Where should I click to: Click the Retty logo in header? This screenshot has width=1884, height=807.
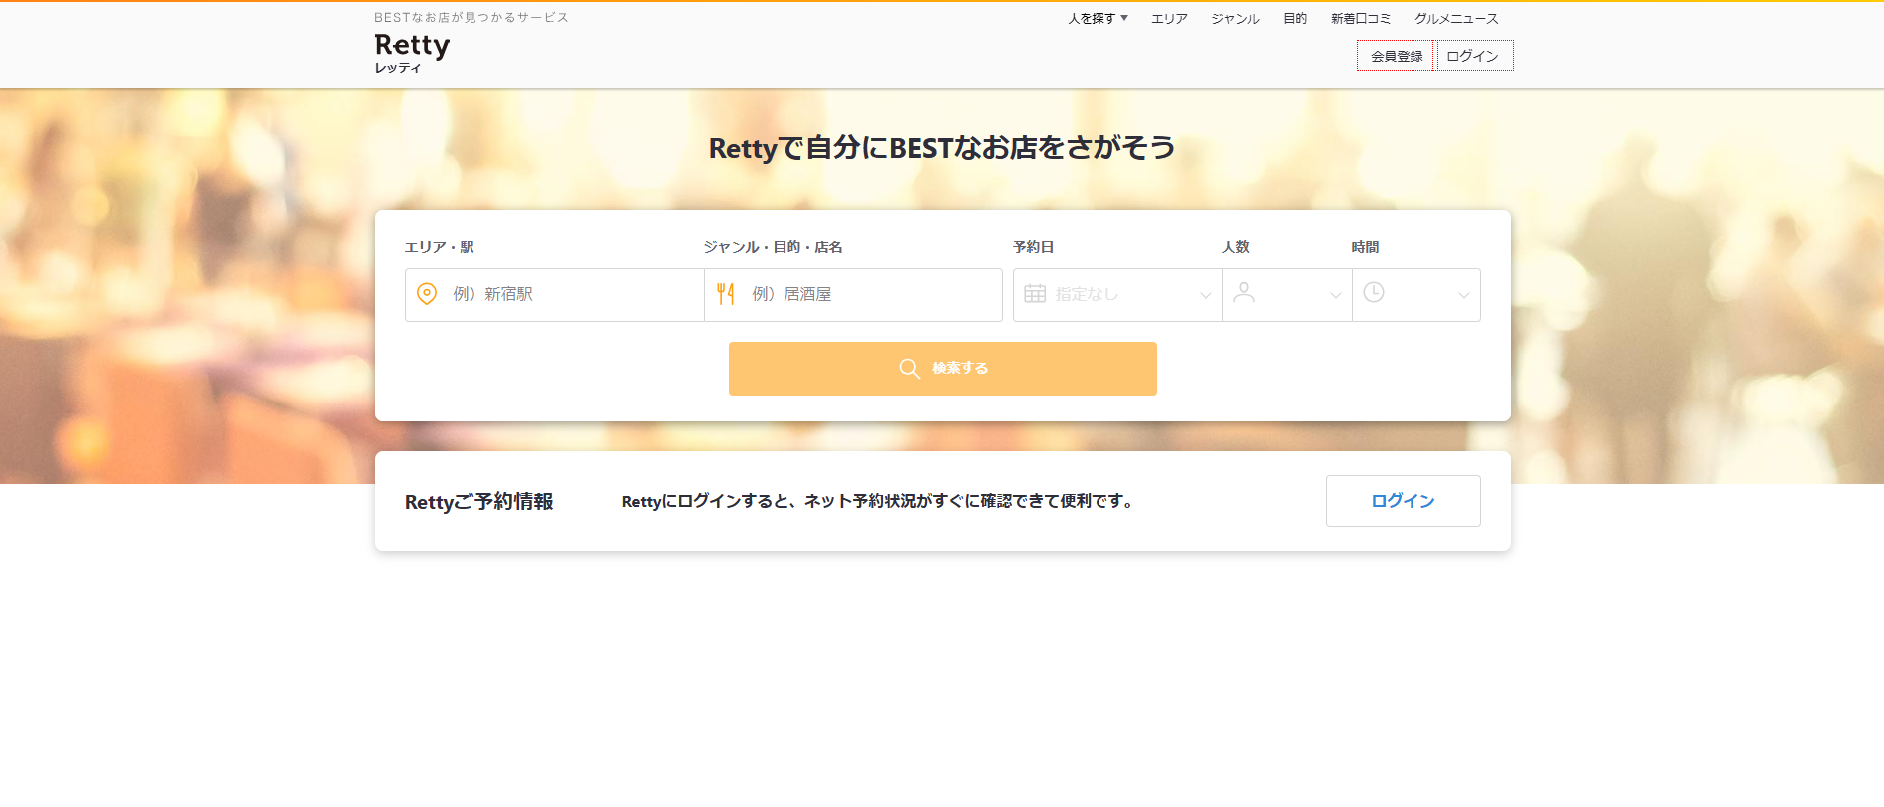point(412,46)
